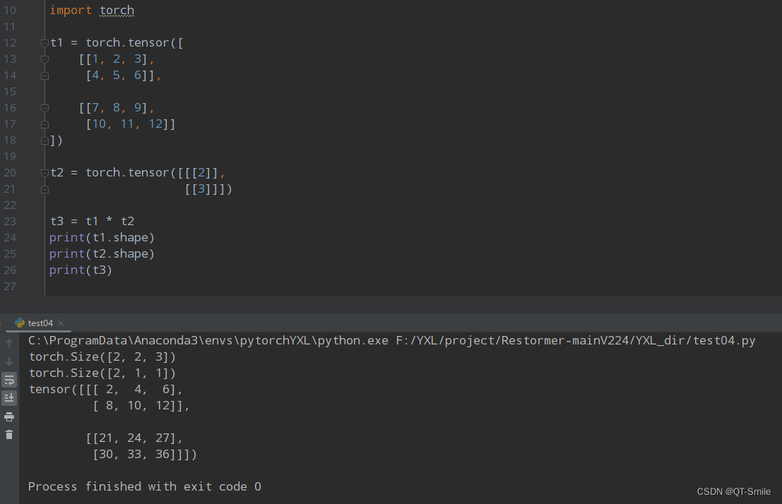782x504 pixels.
Task: Print the console contents via printer icon
Action: (8, 416)
